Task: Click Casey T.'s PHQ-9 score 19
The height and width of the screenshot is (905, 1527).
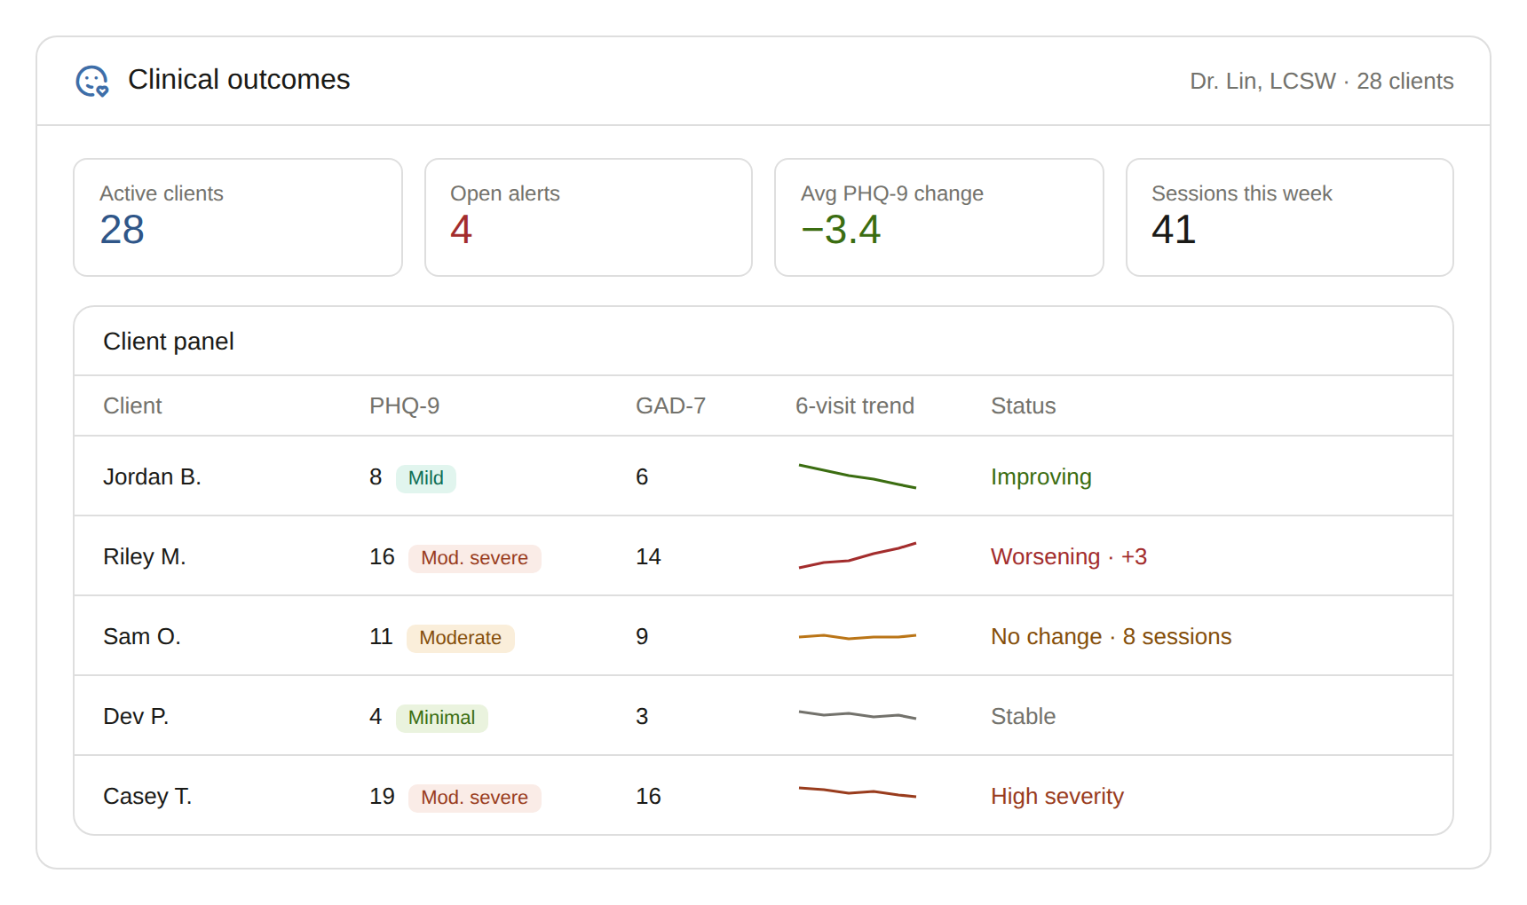Action: click(x=382, y=796)
